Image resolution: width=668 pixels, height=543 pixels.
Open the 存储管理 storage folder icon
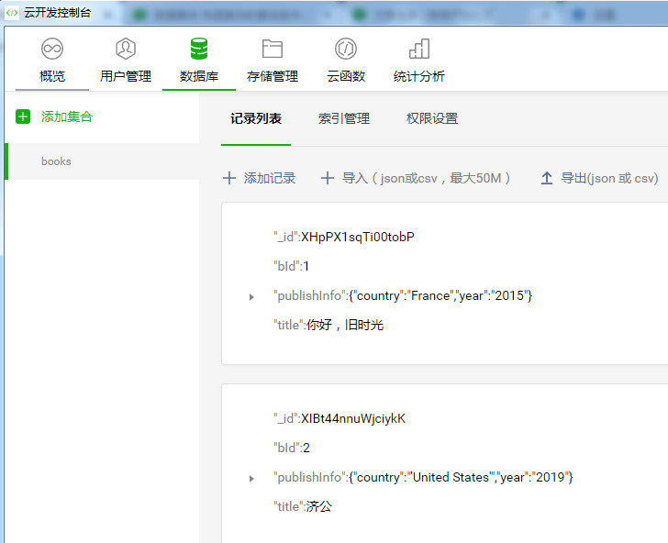coord(273,49)
